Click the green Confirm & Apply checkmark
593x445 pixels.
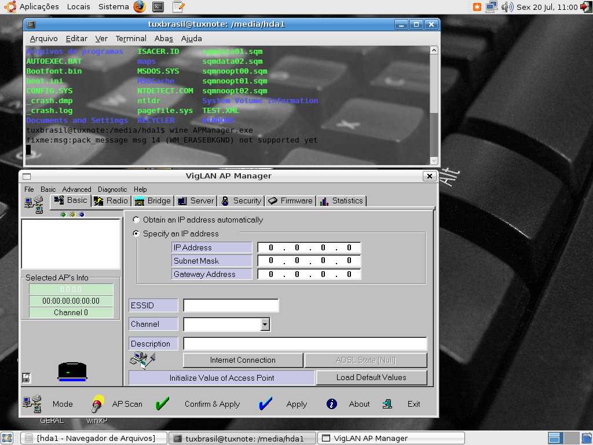point(162,404)
